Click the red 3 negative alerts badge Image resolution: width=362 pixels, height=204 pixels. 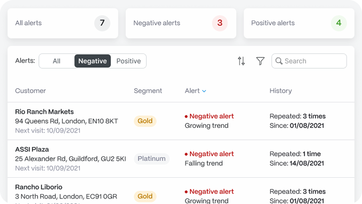pyautogui.click(x=220, y=23)
